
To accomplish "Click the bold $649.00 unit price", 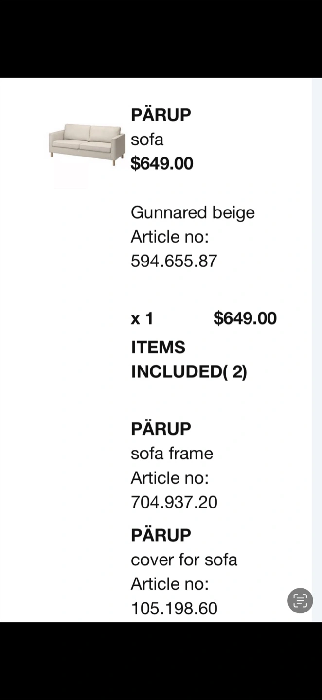I will pos(162,164).
